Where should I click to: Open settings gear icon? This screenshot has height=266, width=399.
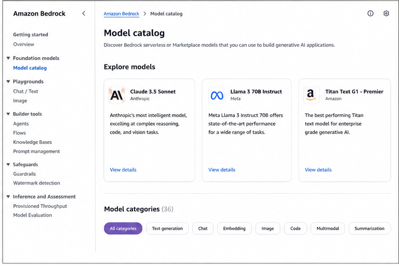tap(386, 14)
